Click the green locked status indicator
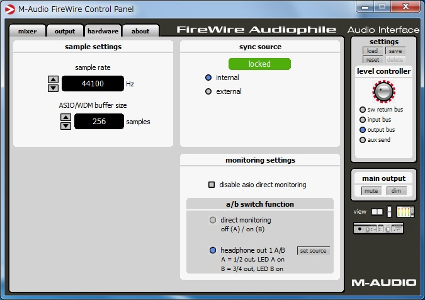The height and width of the screenshot is (300, 425). [259, 64]
